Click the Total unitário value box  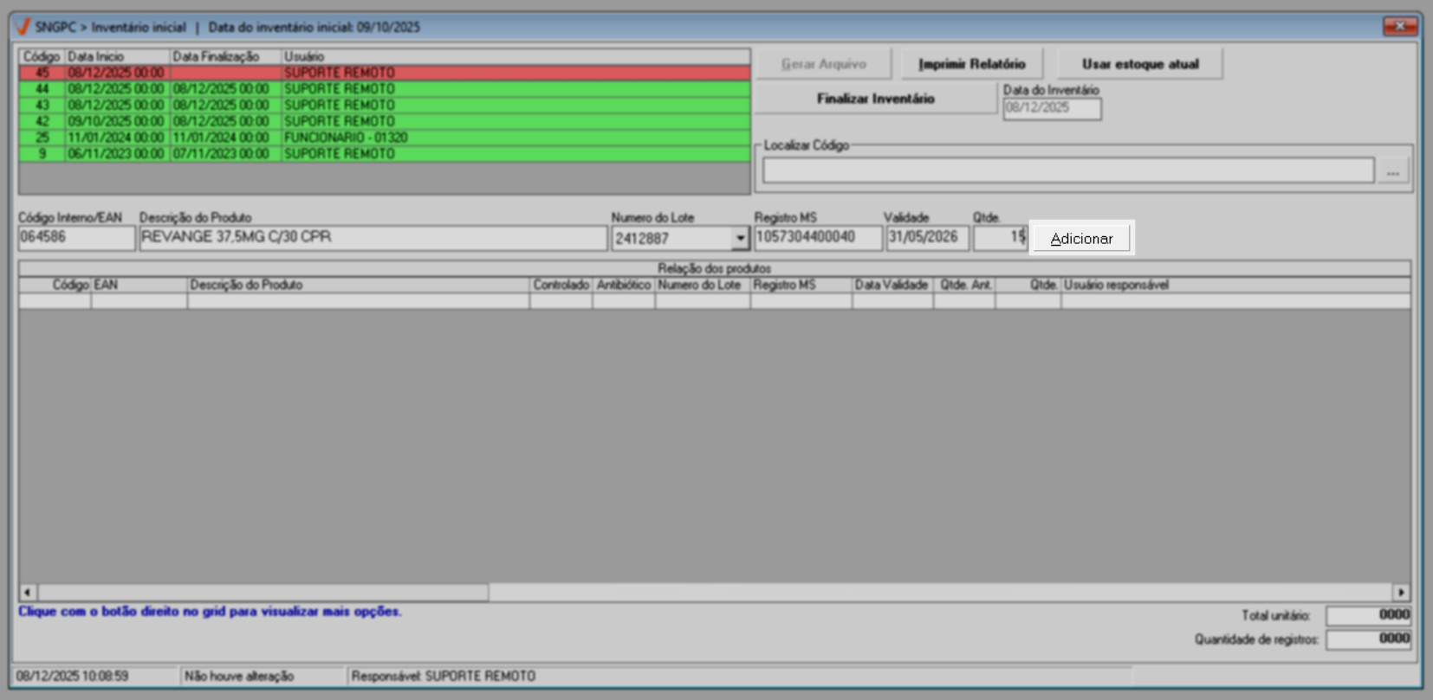(1369, 615)
